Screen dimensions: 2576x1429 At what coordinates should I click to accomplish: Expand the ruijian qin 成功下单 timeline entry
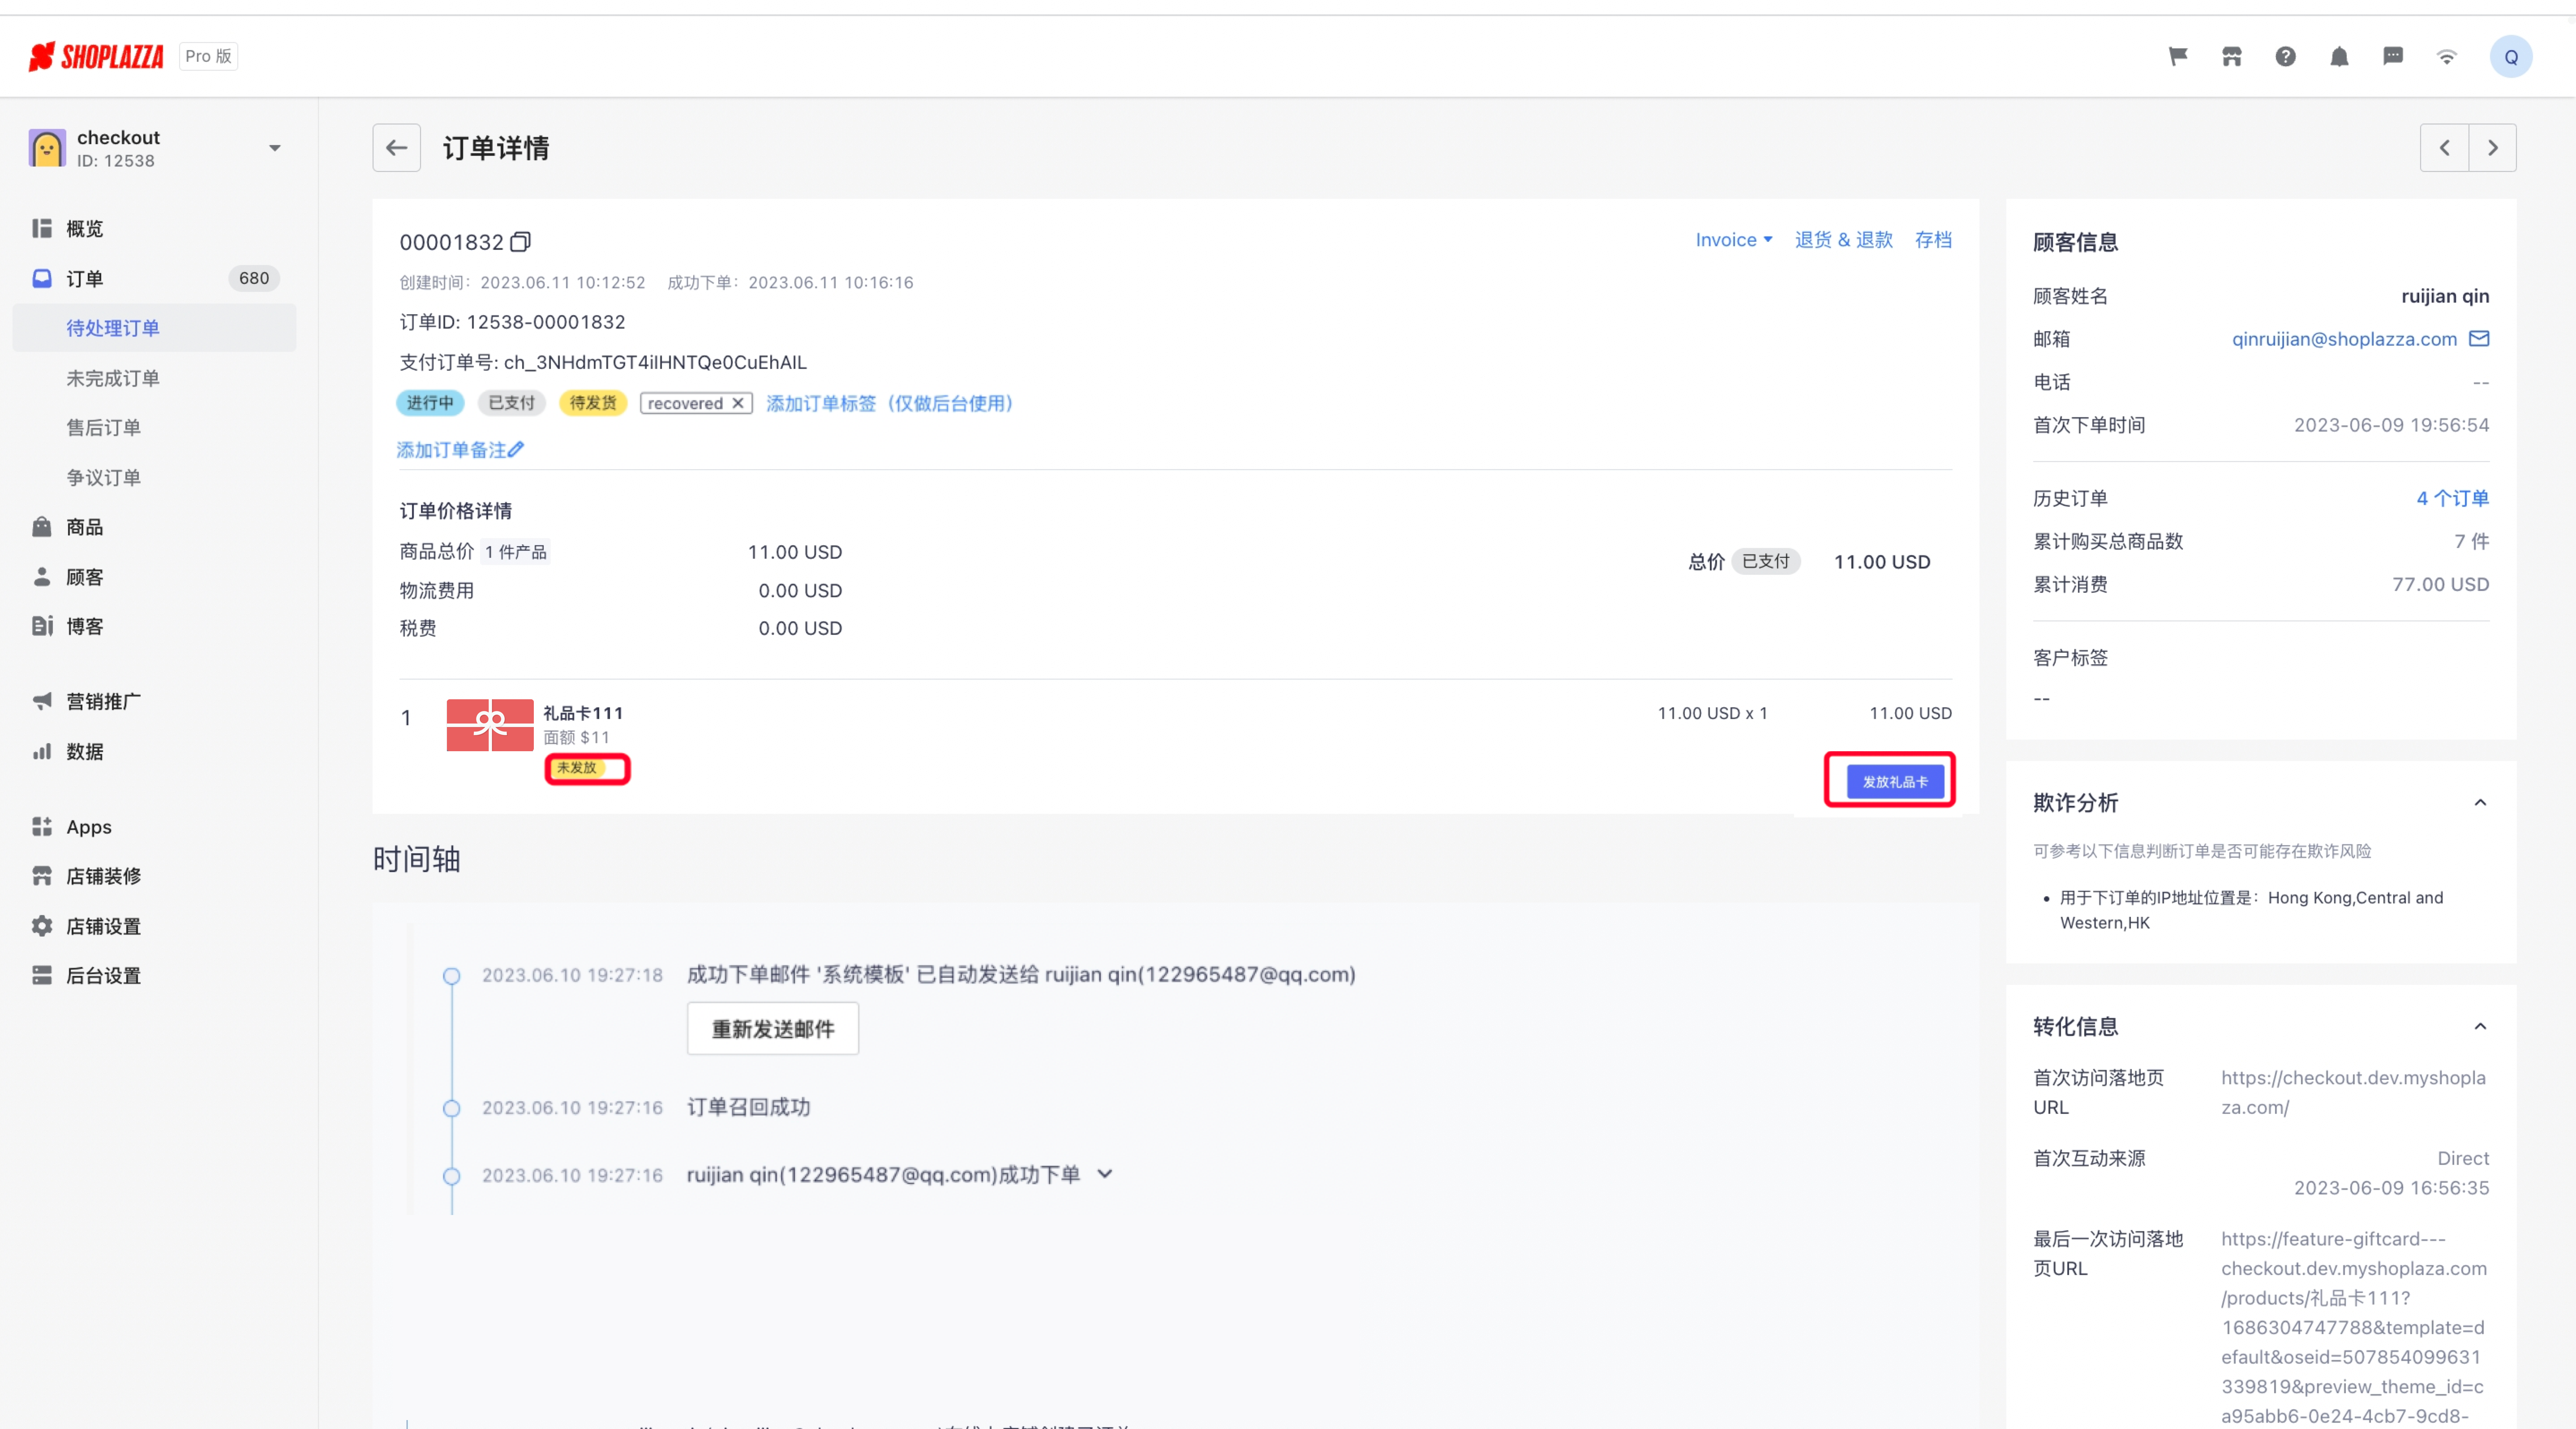(1104, 1174)
